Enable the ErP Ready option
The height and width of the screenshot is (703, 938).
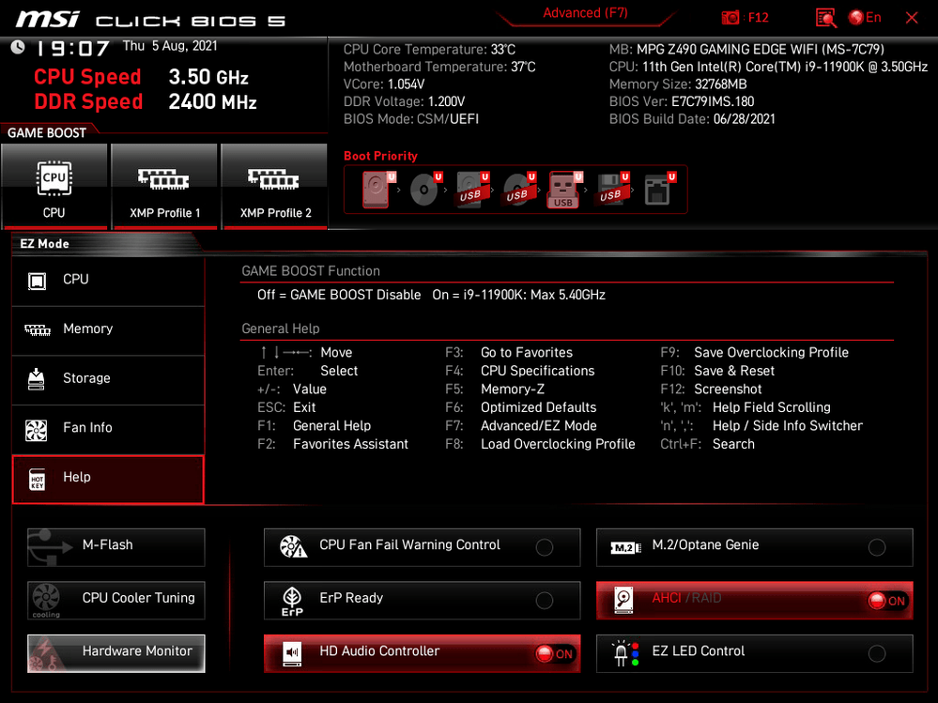pos(544,601)
